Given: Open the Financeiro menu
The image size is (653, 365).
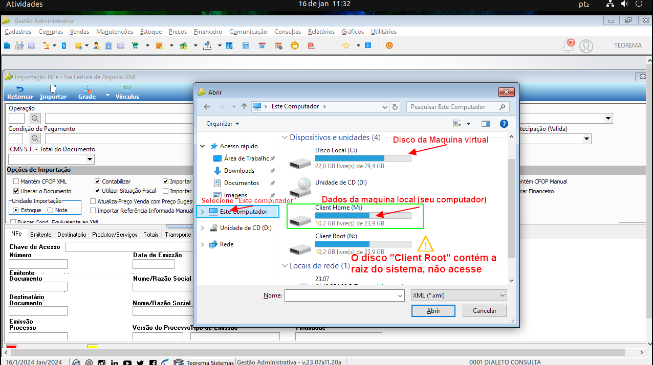Looking at the screenshot, I should coord(208,32).
